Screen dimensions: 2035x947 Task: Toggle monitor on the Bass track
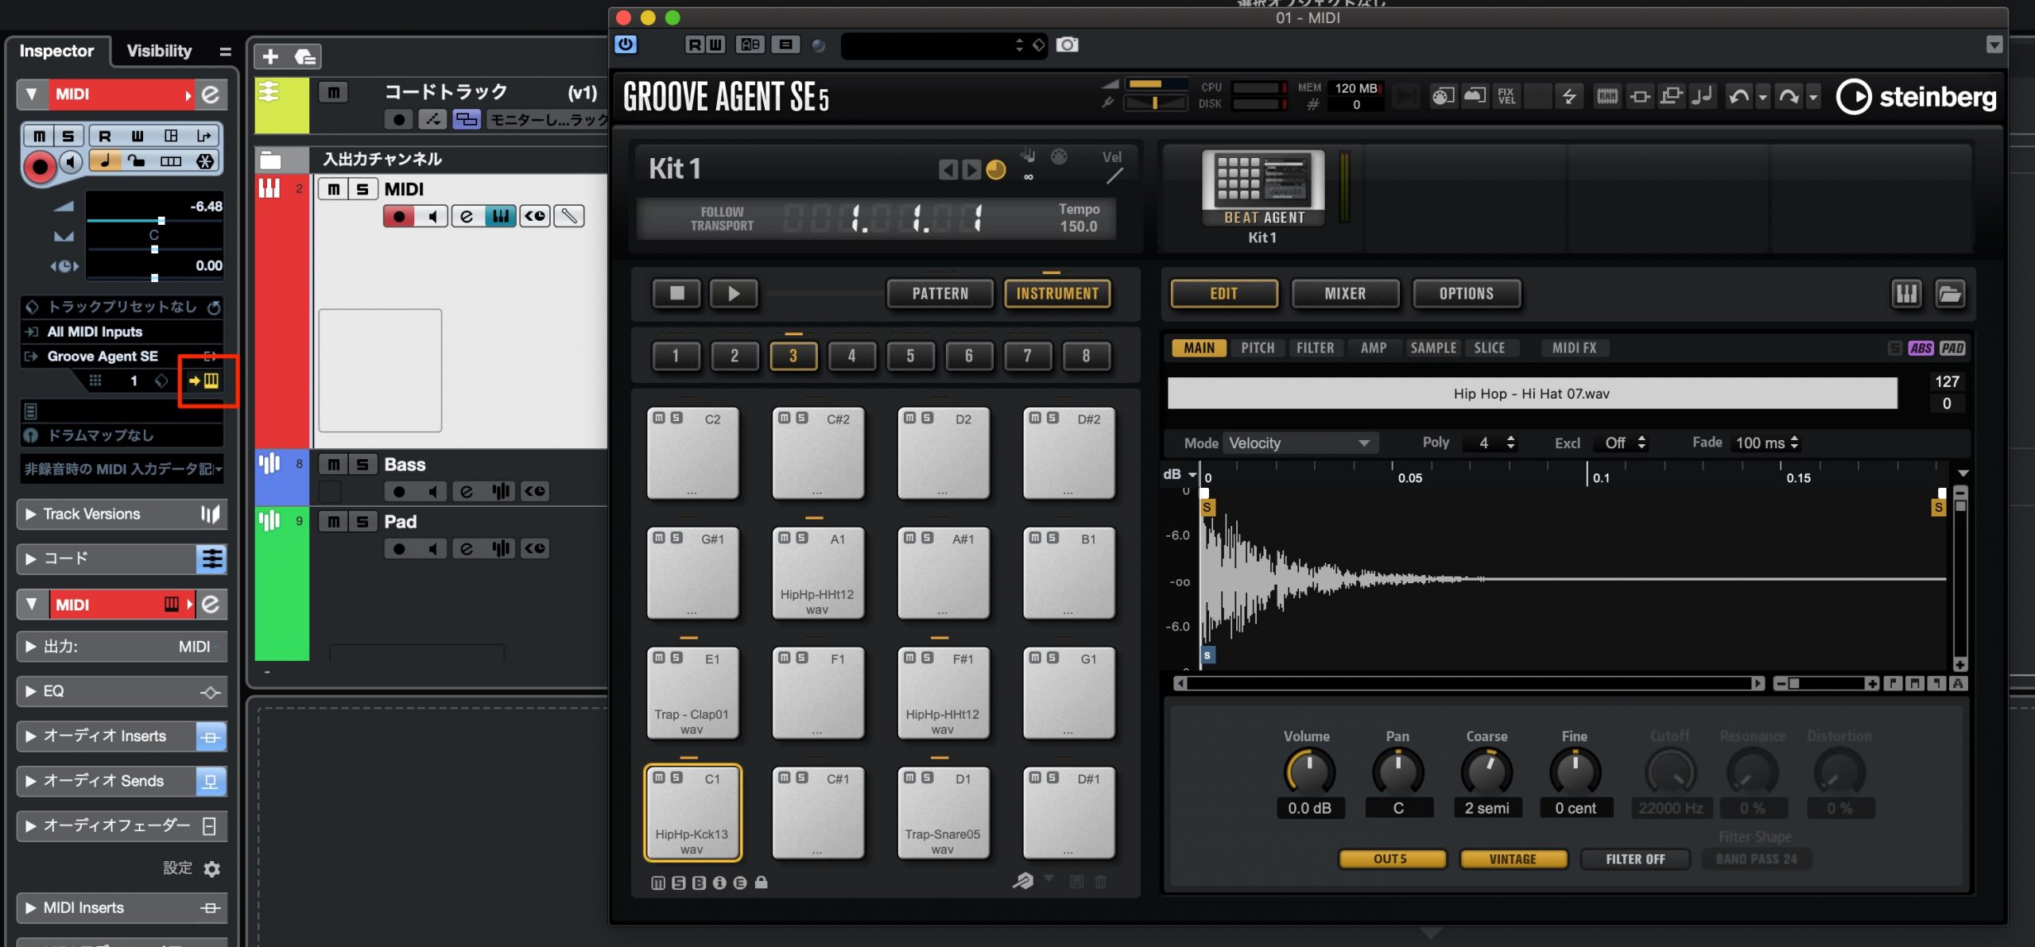432,492
